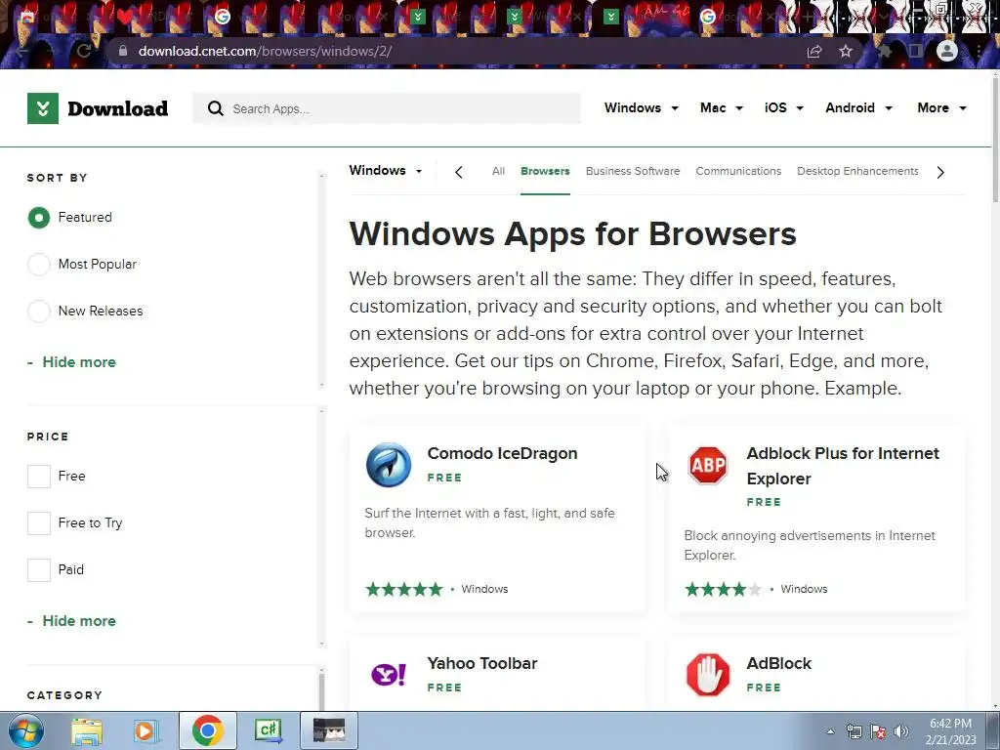Click the Adblock Plus four-star rating

pos(724,589)
